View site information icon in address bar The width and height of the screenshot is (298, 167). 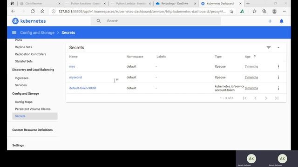click(x=54, y=11)
